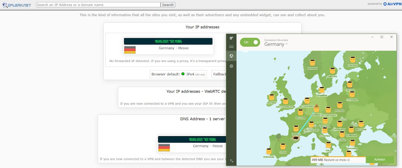Open the Germany country dropdown
This screenshot has width=402, height=168.
276,44
